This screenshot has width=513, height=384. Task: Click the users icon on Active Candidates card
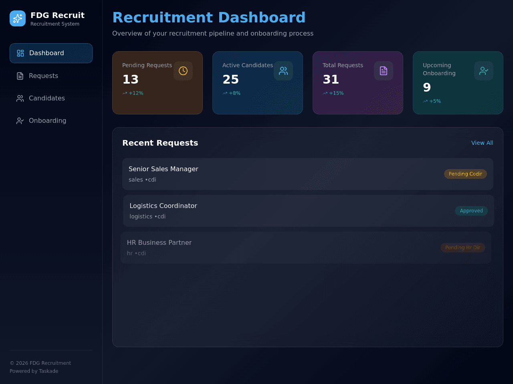(x=283, y=71)
